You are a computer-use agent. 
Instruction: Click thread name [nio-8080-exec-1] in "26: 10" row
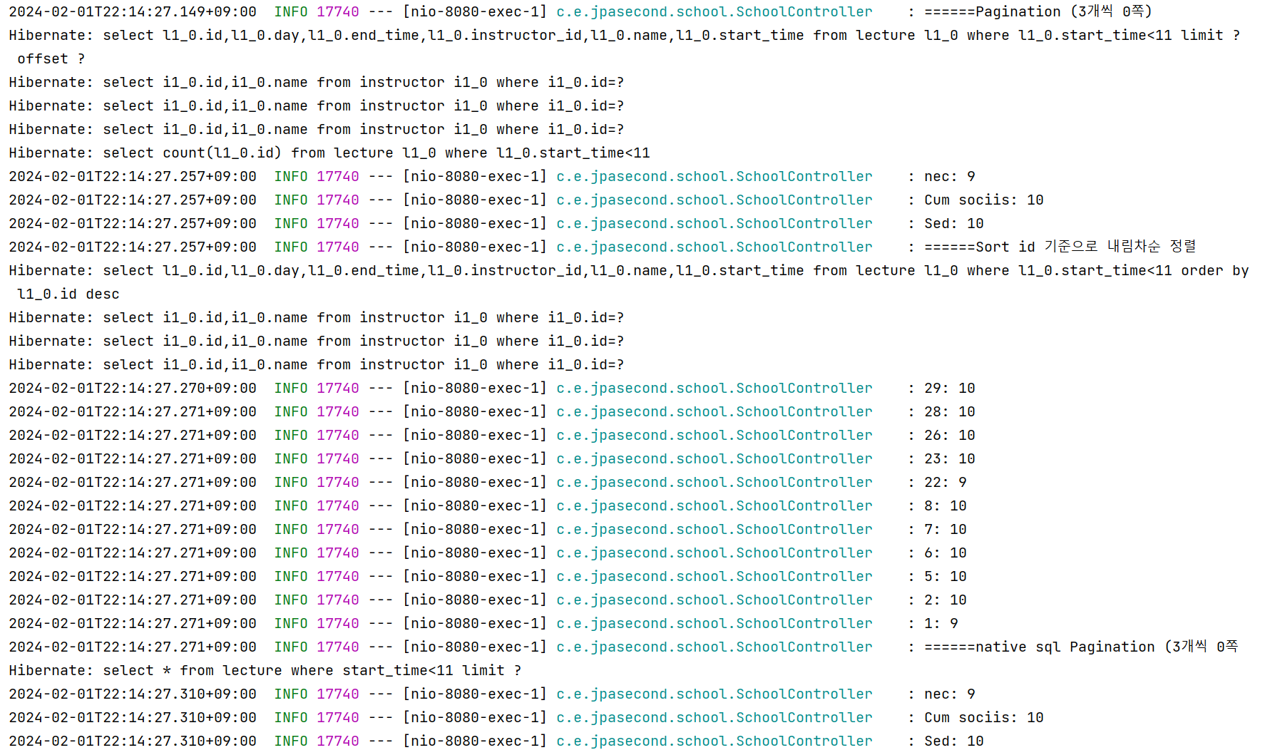pos(475,435)
